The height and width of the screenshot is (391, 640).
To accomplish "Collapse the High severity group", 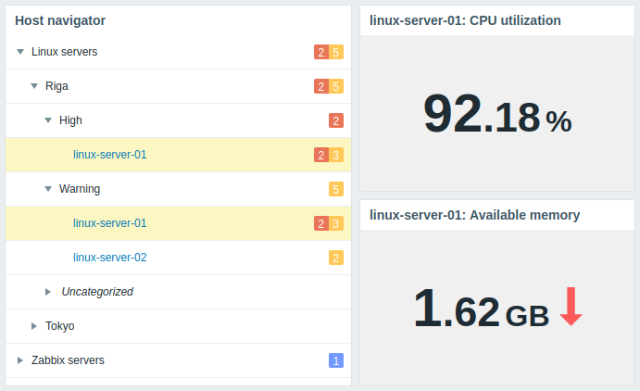I will [x=48, y=120].
